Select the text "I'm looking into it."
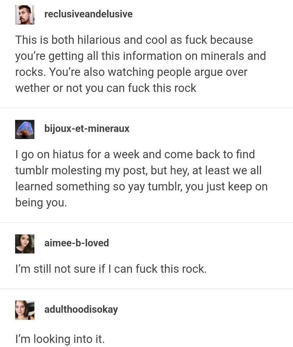The width and height of the screenshot is (293, 347). coord(60,339)
